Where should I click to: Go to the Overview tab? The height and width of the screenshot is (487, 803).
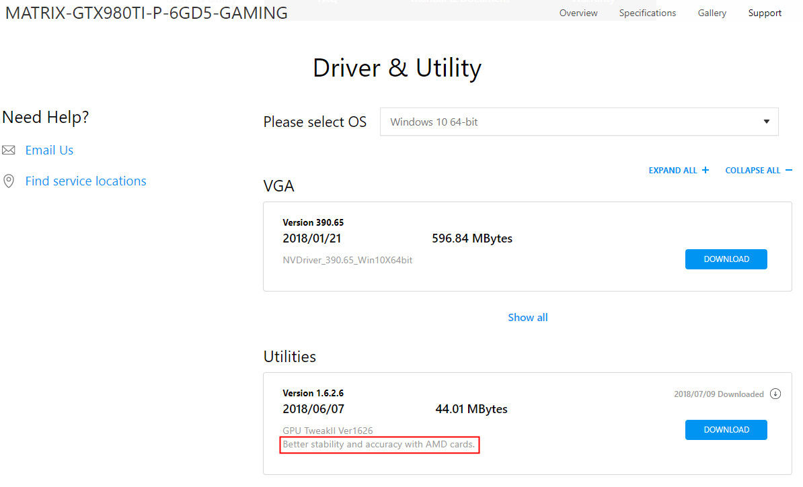point(578,13)
